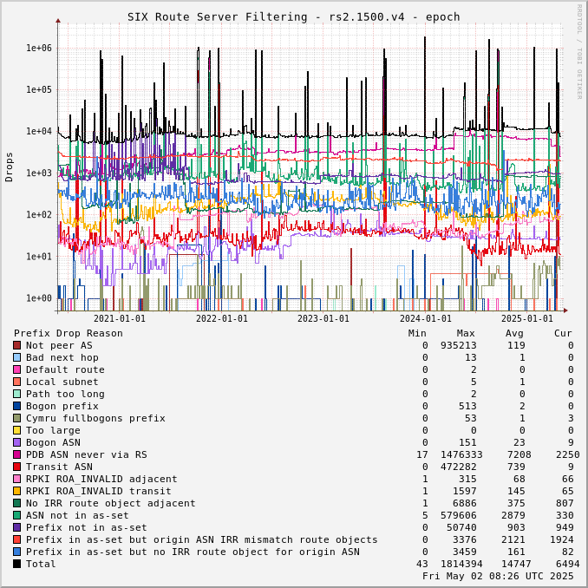Click the 'Too large' yellow swatch
The height and width of the screenshot is (588, 588).
(x=16, y=430)
